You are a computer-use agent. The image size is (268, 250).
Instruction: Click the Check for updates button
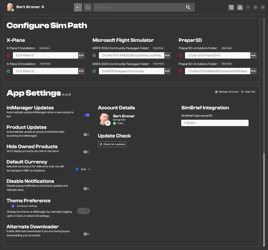coord(112,144)
